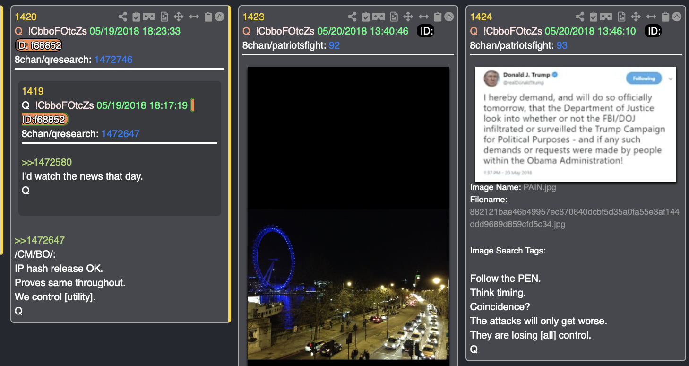The image size is (689, 366).
Task: Collapse post 1423 using the circled chevron
Action: pos(449,17)
